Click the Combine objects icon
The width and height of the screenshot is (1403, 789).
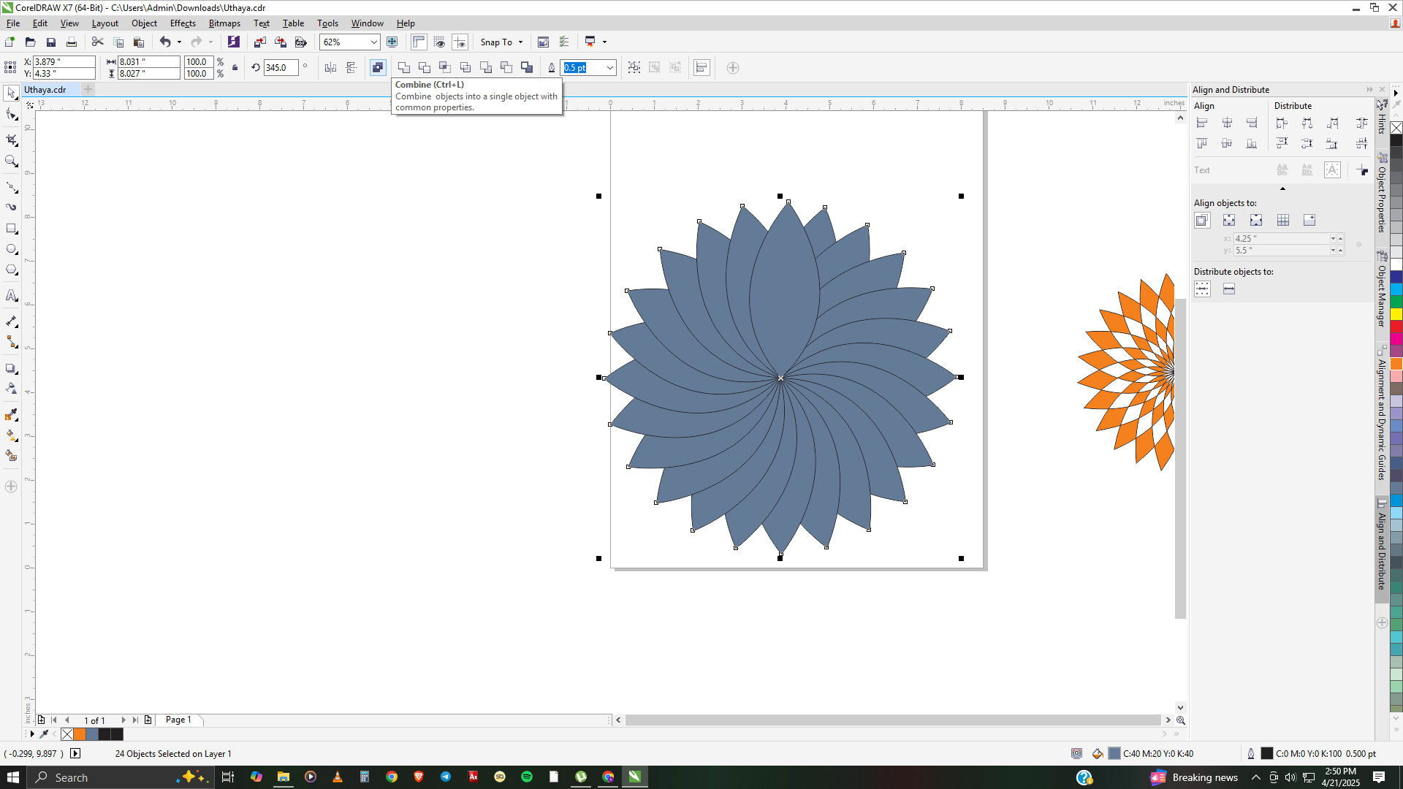pyautogui.click(x=378, y=68)
